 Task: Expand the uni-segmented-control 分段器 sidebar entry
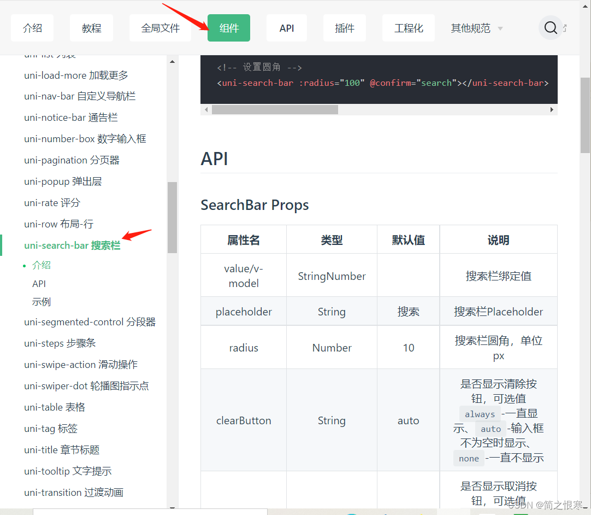tap(90, 322)
